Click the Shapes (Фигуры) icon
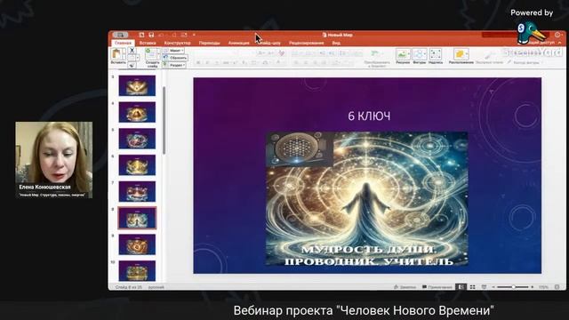The image size is (569, 320). point(419,54)
